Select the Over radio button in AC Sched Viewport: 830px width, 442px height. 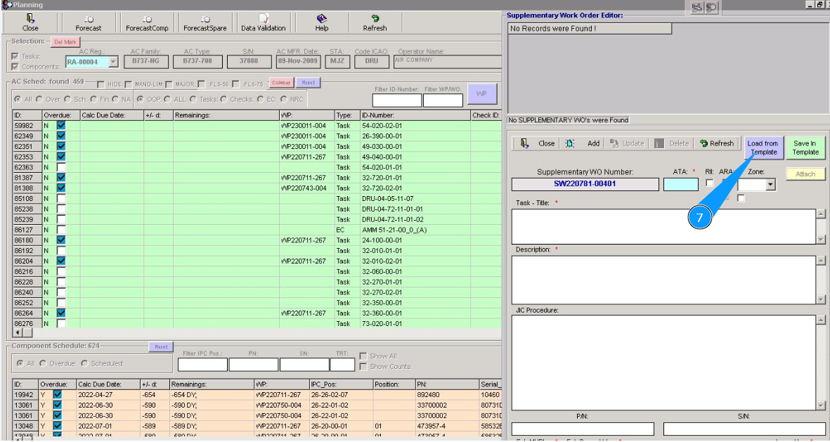click(39, 99)
